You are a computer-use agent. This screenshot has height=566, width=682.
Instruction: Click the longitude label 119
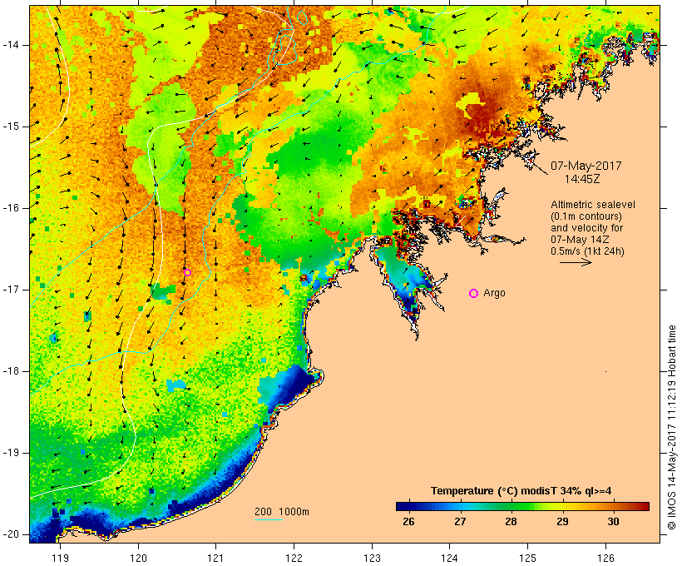point(60,558)
